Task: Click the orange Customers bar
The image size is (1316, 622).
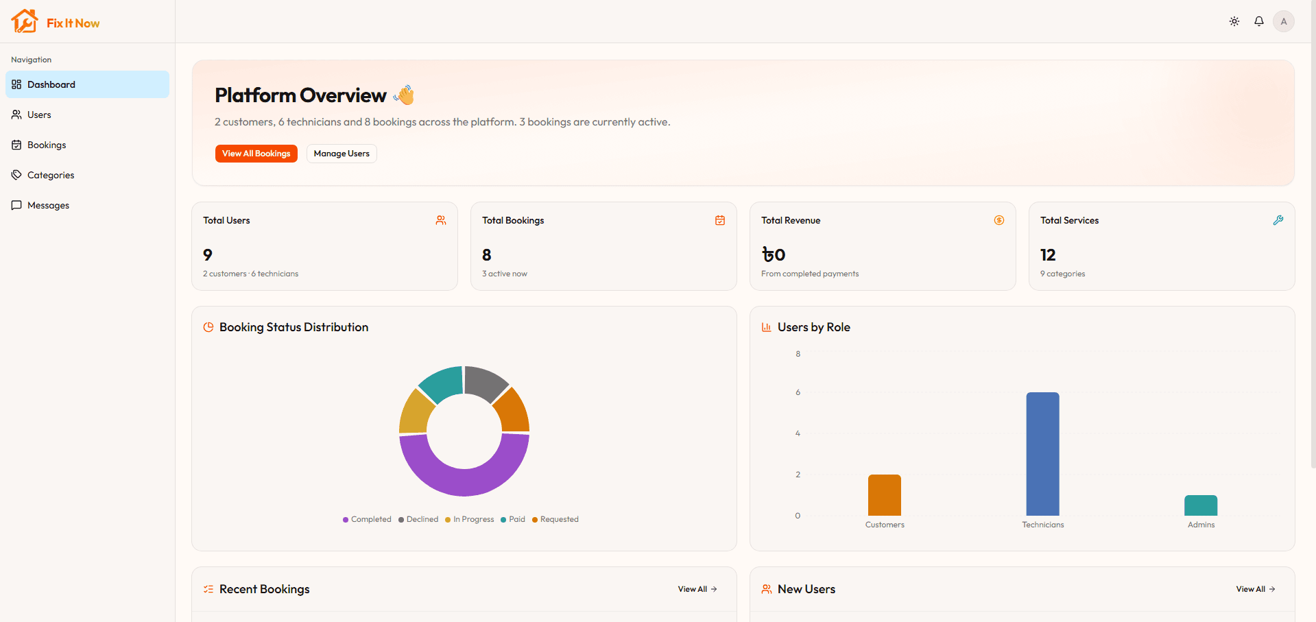Action: 885,495
